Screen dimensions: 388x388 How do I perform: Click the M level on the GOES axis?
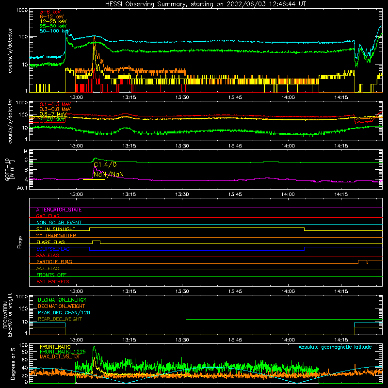26,151
